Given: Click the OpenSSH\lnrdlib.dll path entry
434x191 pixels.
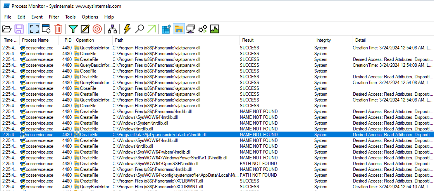Looking at the screenshot, I should pos(155,164).
